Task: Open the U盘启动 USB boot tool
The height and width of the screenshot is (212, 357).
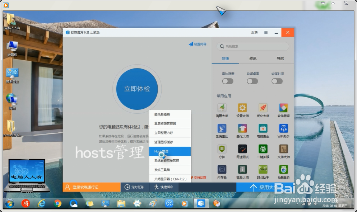Action: [x=283, y=172]
